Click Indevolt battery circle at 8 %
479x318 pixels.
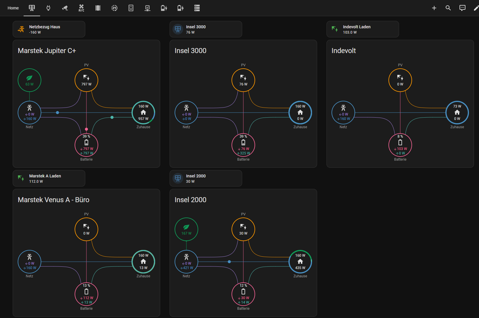click(x=400, y=145)
